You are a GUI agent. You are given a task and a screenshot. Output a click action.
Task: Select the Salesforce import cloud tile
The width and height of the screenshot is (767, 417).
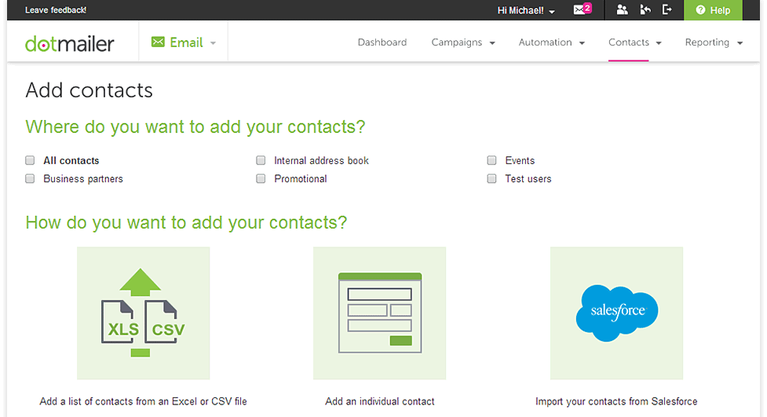click(x=616, y=313)
